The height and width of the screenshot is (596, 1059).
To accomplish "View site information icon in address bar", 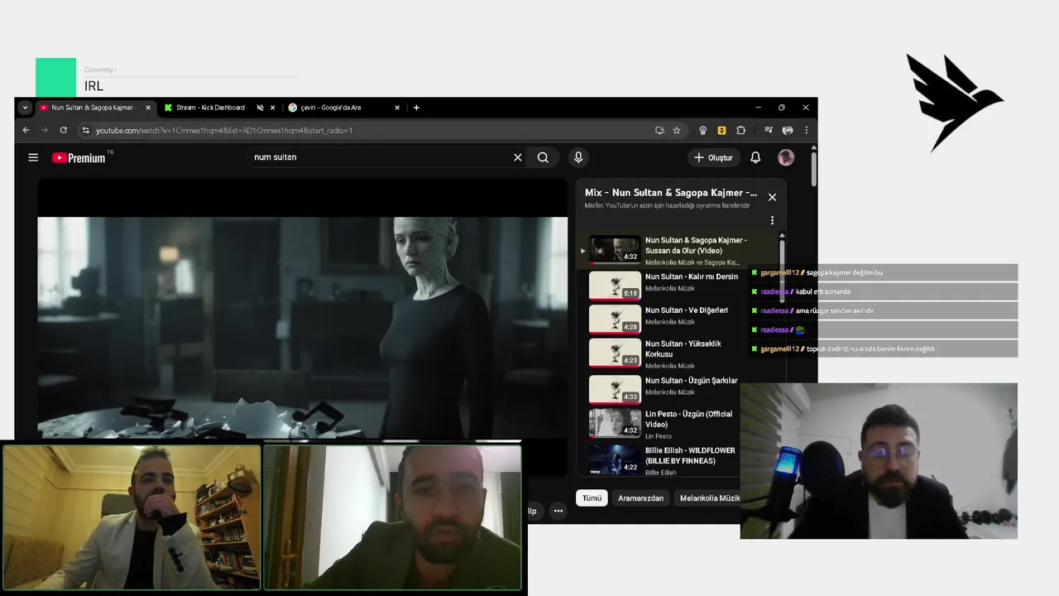I will coord(85,130).
